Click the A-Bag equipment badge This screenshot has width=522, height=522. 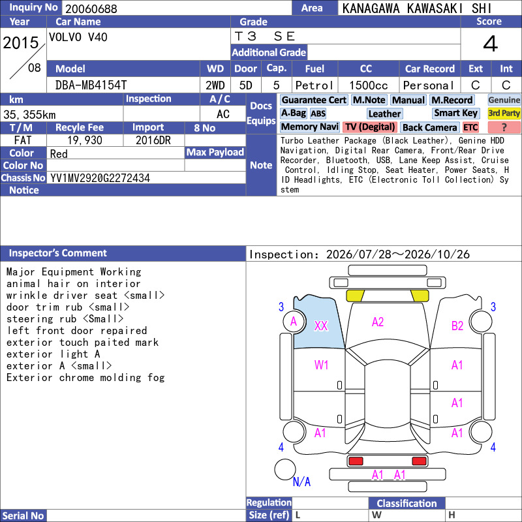click(293, 113)
